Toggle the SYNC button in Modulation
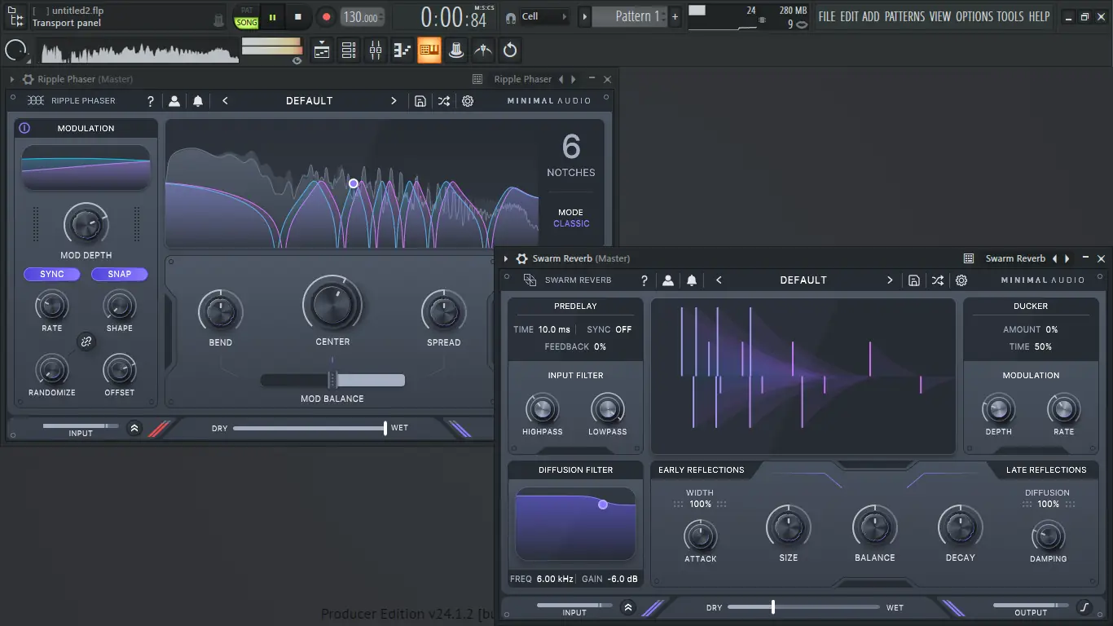The image size is (1113, 626). (52, 274)
